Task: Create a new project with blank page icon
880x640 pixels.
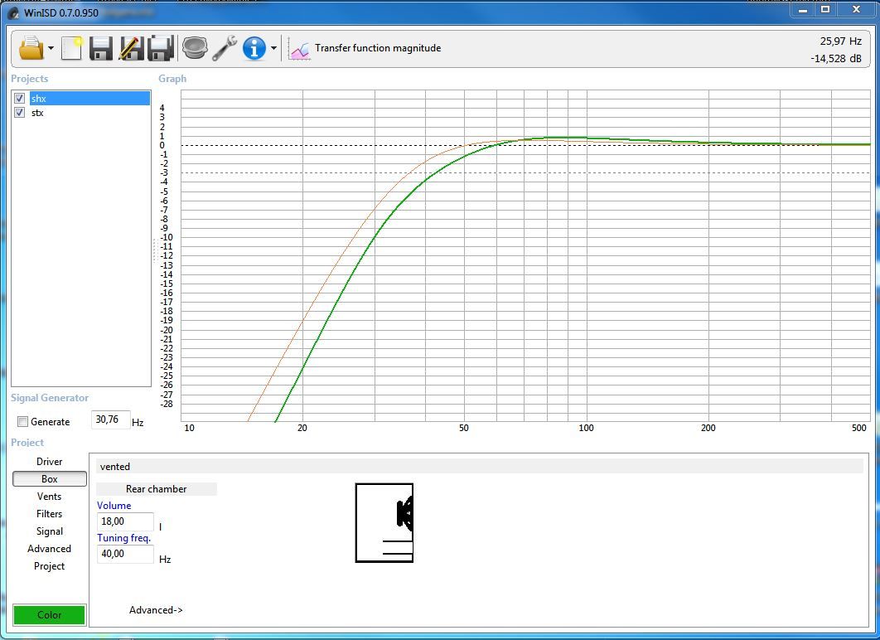Action: (x=72, y=48)
